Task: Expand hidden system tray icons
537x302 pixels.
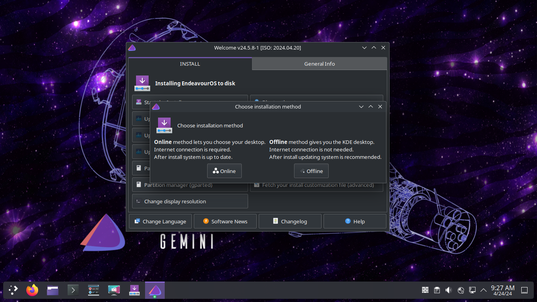Action: (484, 290)
